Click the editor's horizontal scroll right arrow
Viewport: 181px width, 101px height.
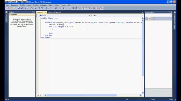141,95
